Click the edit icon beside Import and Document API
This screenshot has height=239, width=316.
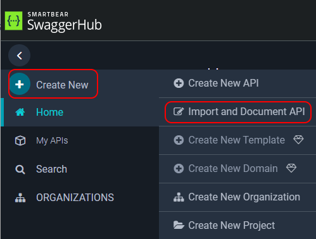point(179,111)
